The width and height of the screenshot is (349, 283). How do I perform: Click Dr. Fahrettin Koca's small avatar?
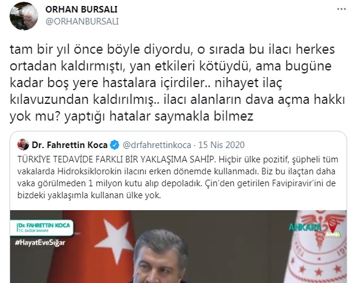(23, 144)
